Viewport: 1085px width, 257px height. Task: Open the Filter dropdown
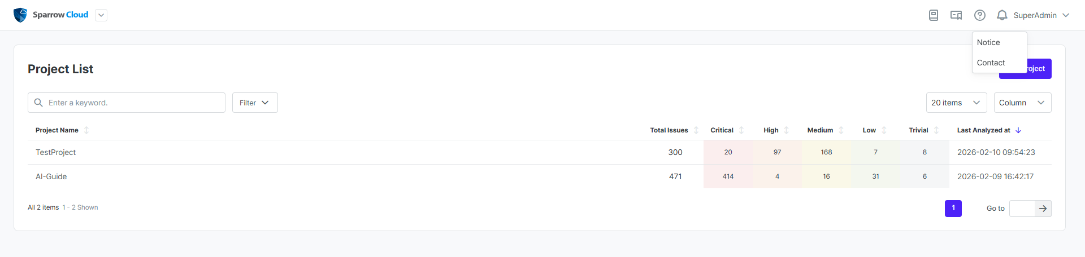click(x=255, y=103)
